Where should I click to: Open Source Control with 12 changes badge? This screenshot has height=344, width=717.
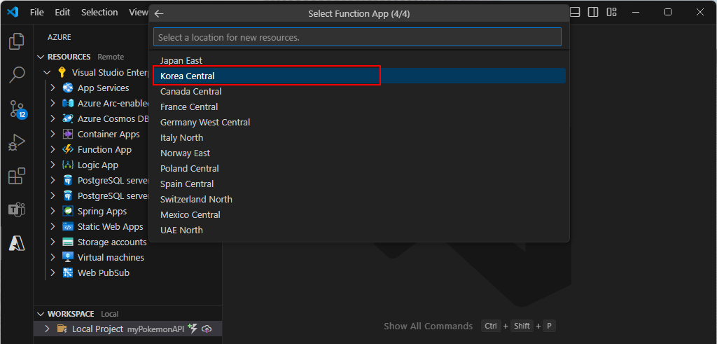(18, 109)
